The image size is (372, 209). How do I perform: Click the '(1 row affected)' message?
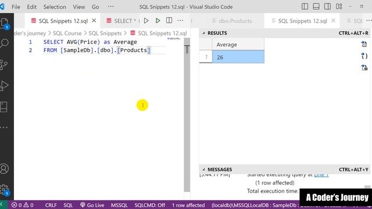(275, 183)
